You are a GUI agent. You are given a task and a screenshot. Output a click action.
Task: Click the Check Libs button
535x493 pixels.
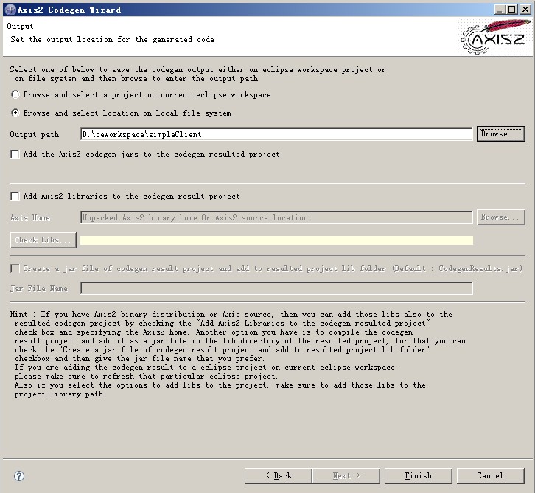[x=43, y=239]
